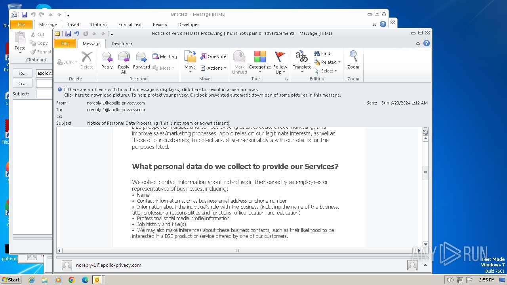Go to previous item arrow in Notice window
Image resolution: width=507 pixels, height=285 pixels.
94,34
